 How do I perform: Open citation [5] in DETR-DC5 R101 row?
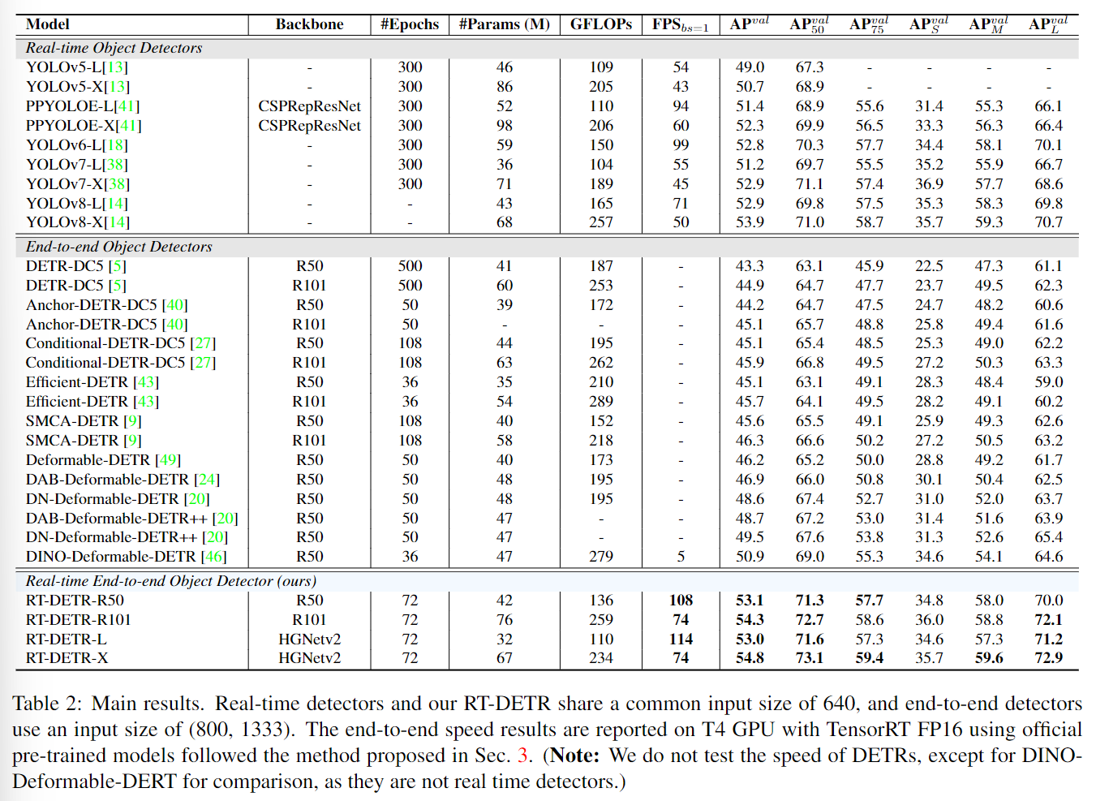coord(118,286)
